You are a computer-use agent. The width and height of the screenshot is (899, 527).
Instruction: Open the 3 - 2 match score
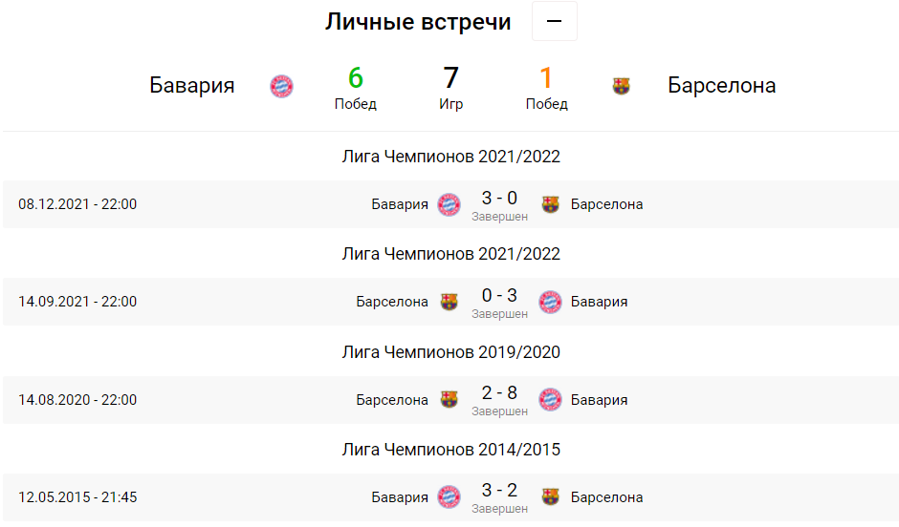tap(499, 490)
